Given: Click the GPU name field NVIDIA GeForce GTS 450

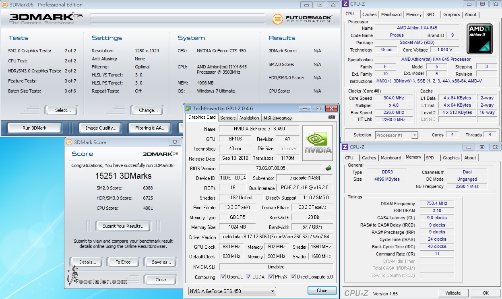Looking at the screenshot, I should coord(259,129).
